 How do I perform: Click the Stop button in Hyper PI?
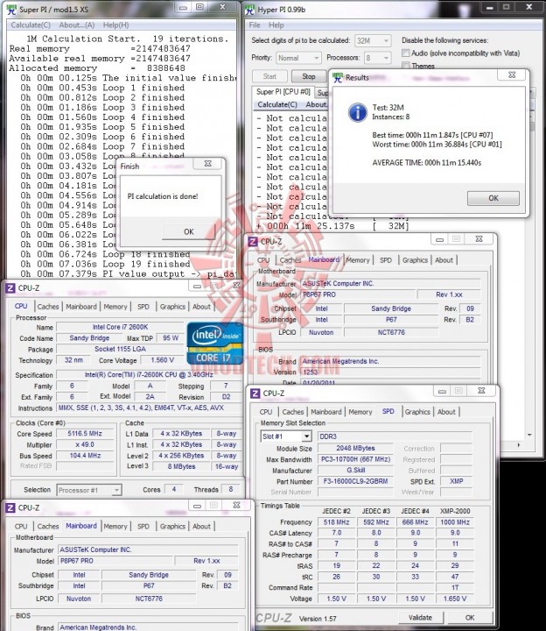[309, 76]
